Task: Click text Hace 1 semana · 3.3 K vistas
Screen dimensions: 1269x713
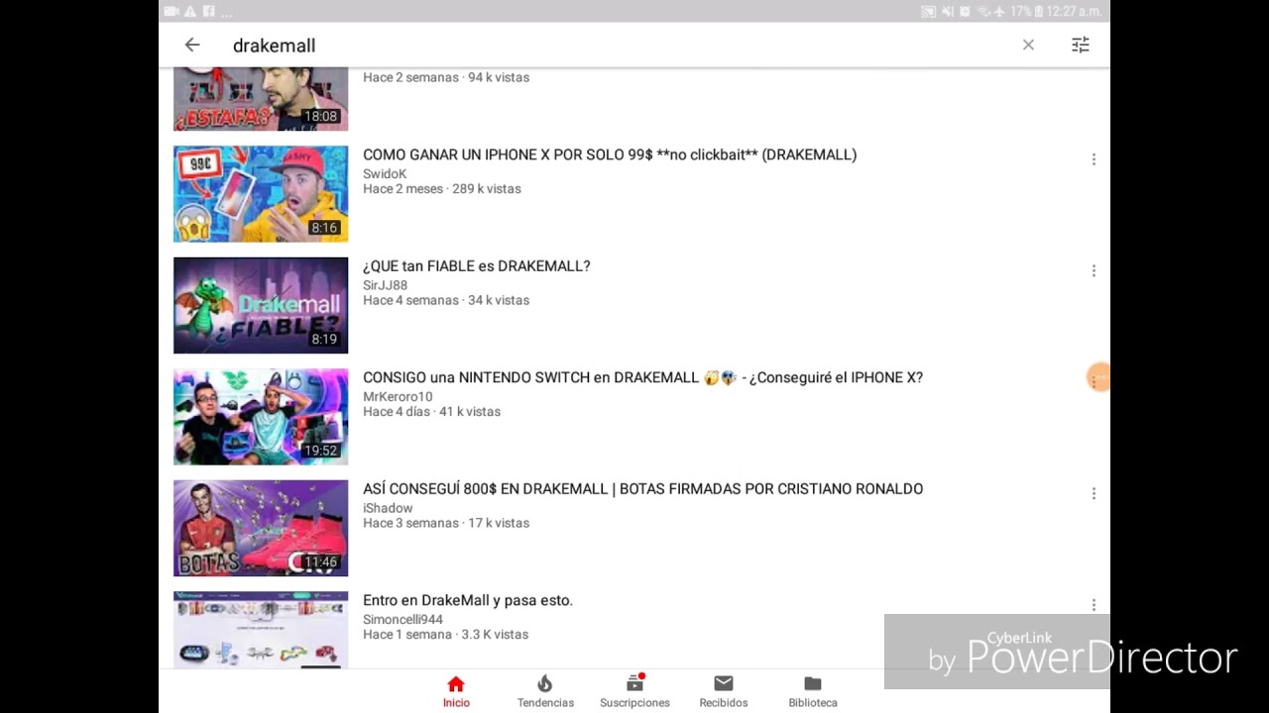Action: pyautogui.click(x=445, y=634)
